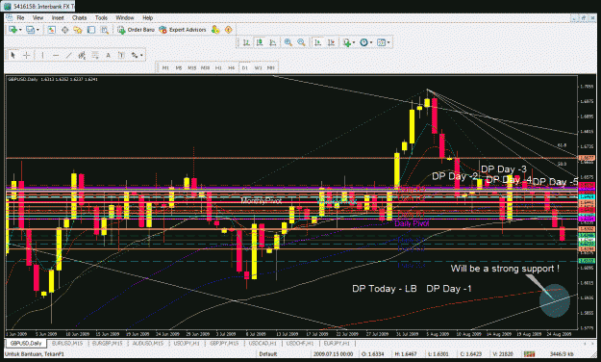Open the Strategy Tester icon

(104, 30)
